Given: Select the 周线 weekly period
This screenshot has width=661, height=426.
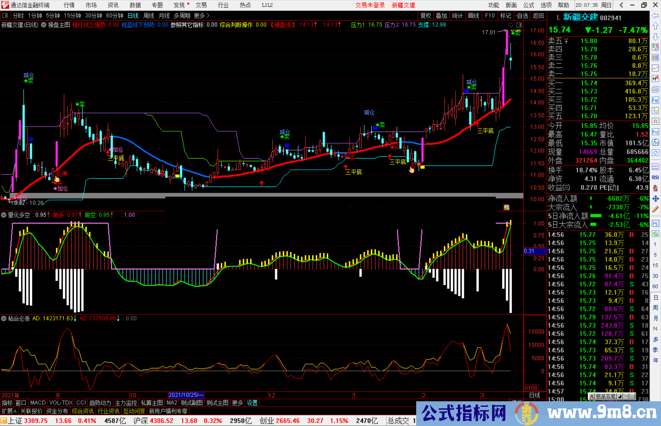Looking at the screenshot, I should pos(149,16).
